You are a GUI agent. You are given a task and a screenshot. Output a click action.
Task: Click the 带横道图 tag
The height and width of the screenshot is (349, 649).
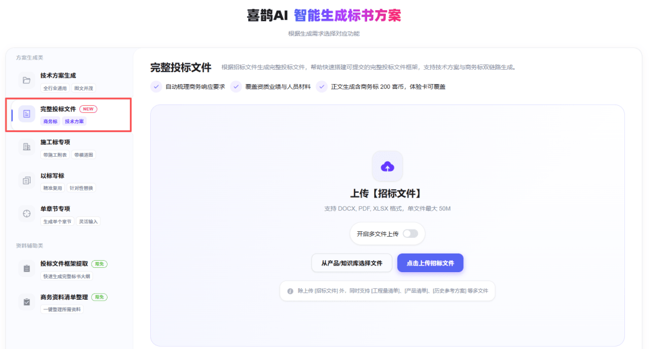pos(84,155)
